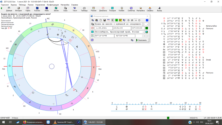Click the Космос toolbar icon
222x125 pixels.
click(x=37, y=9)
